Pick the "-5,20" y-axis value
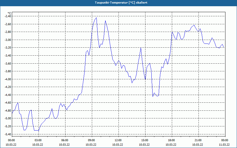This screenshot has width=237, height=148. tap(7, 126)
